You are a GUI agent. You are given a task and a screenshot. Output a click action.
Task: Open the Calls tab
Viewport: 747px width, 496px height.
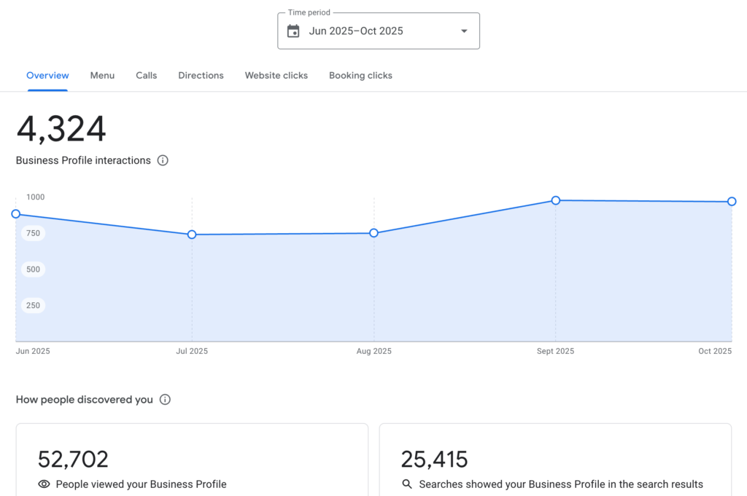(146, 75)
